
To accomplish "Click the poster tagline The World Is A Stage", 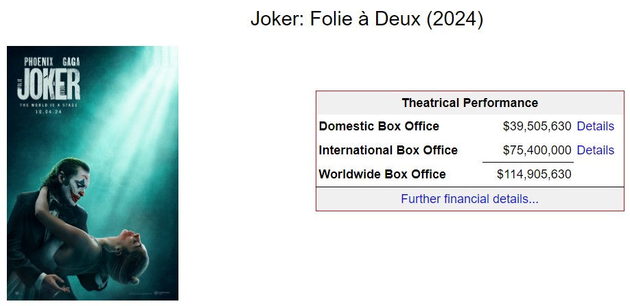I will tap(49, 105).
